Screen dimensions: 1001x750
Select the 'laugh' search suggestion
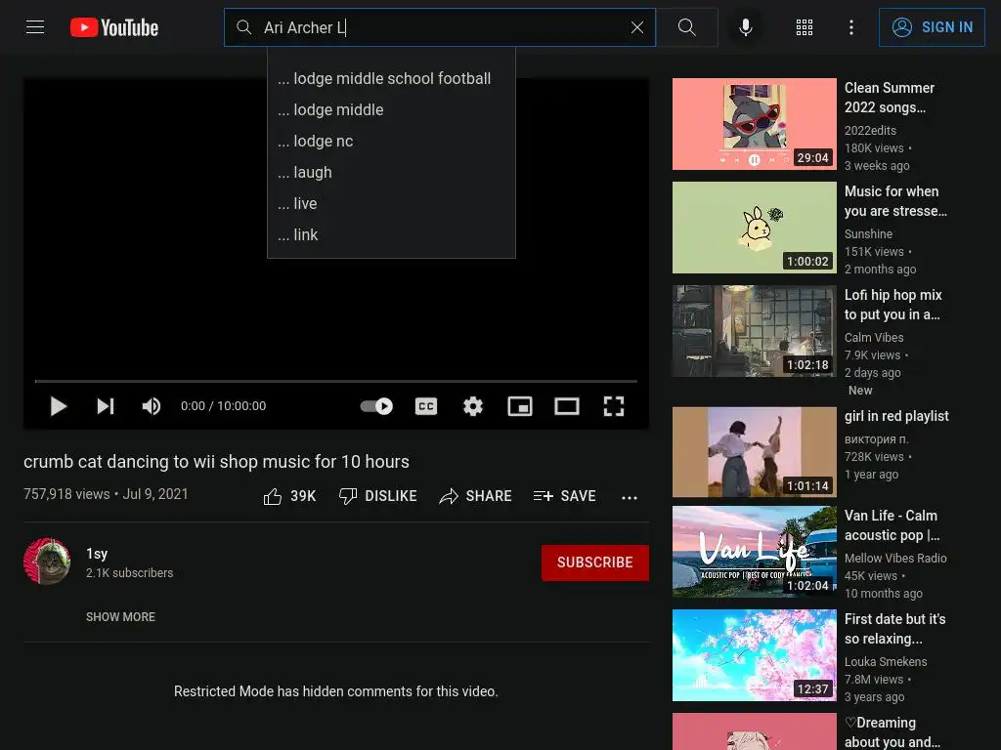[391, 172]
